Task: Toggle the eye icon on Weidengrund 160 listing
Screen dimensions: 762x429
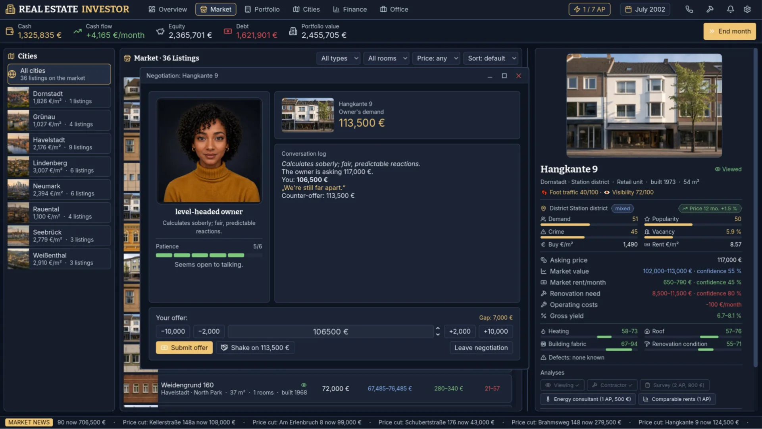Action: pyautogui.click(x=304, y=385)
